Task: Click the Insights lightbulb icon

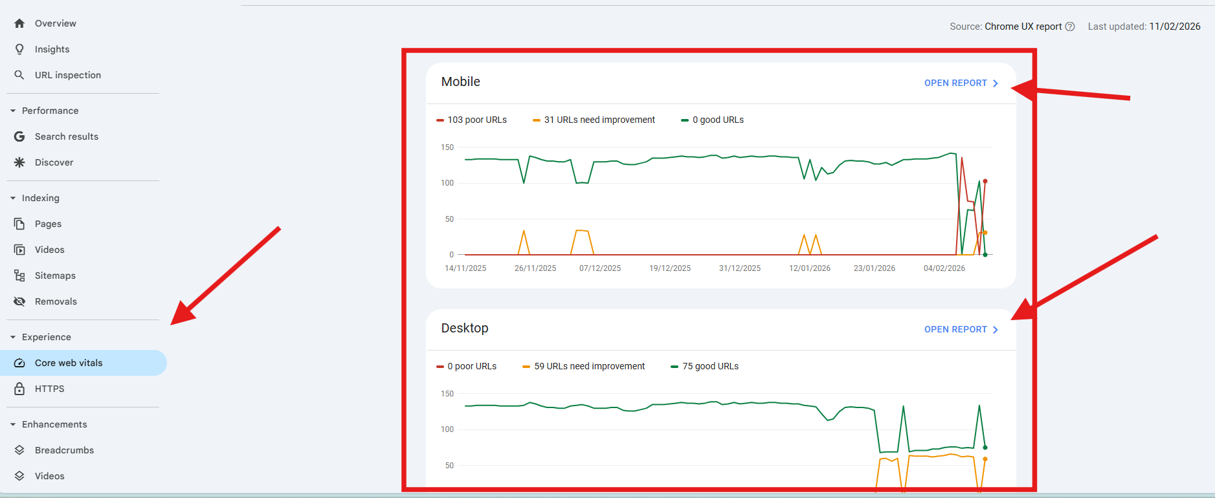Action: coord(19,49)
